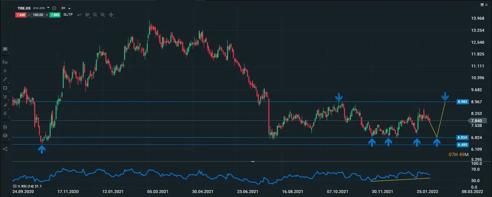The image size is (492, 197).
Task: Show instrument info for TRE.ES
Action: pyautogui.click(x=54, y=8)
